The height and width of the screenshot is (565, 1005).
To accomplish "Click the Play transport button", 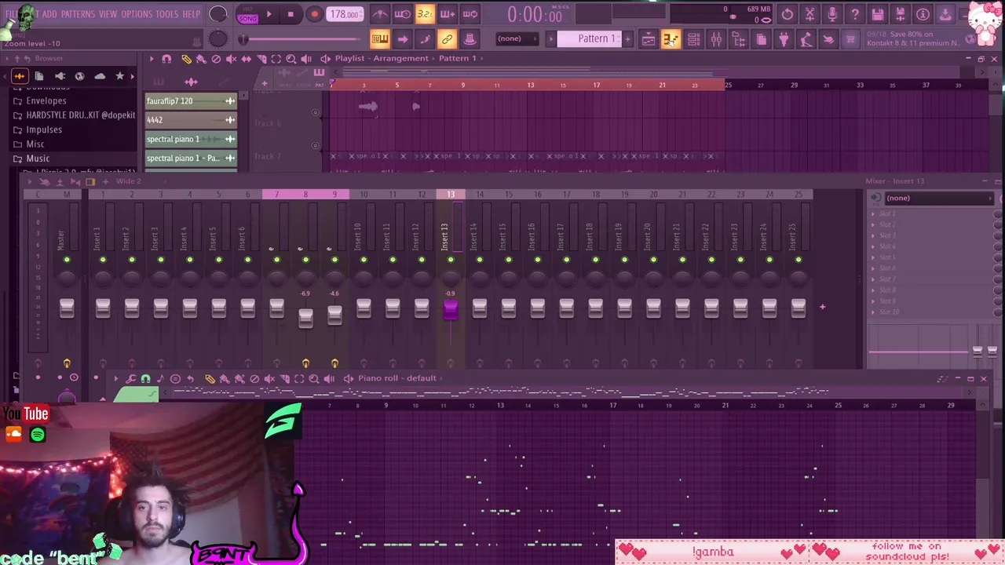I will coord(269,14).
